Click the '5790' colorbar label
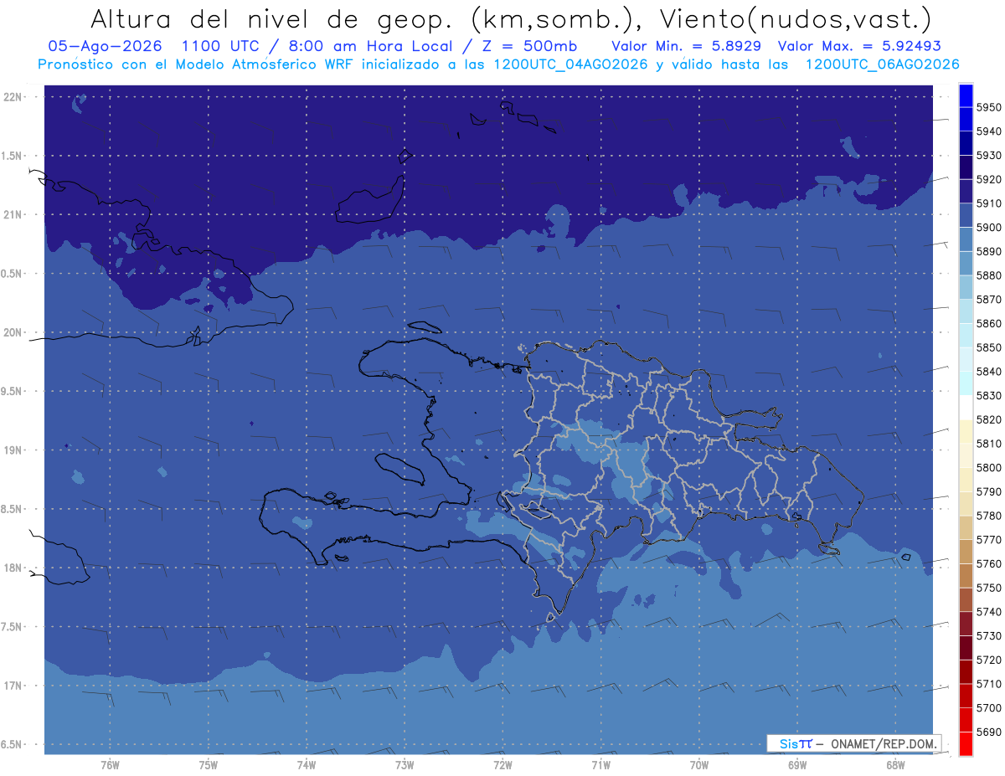The width and height of the screenshot is (1005, 776). [989, 491]
